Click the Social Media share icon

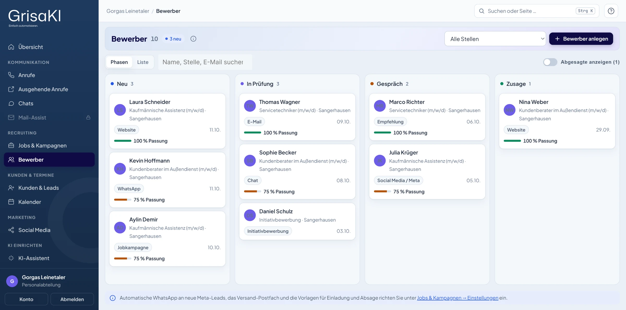click(11, 230)
